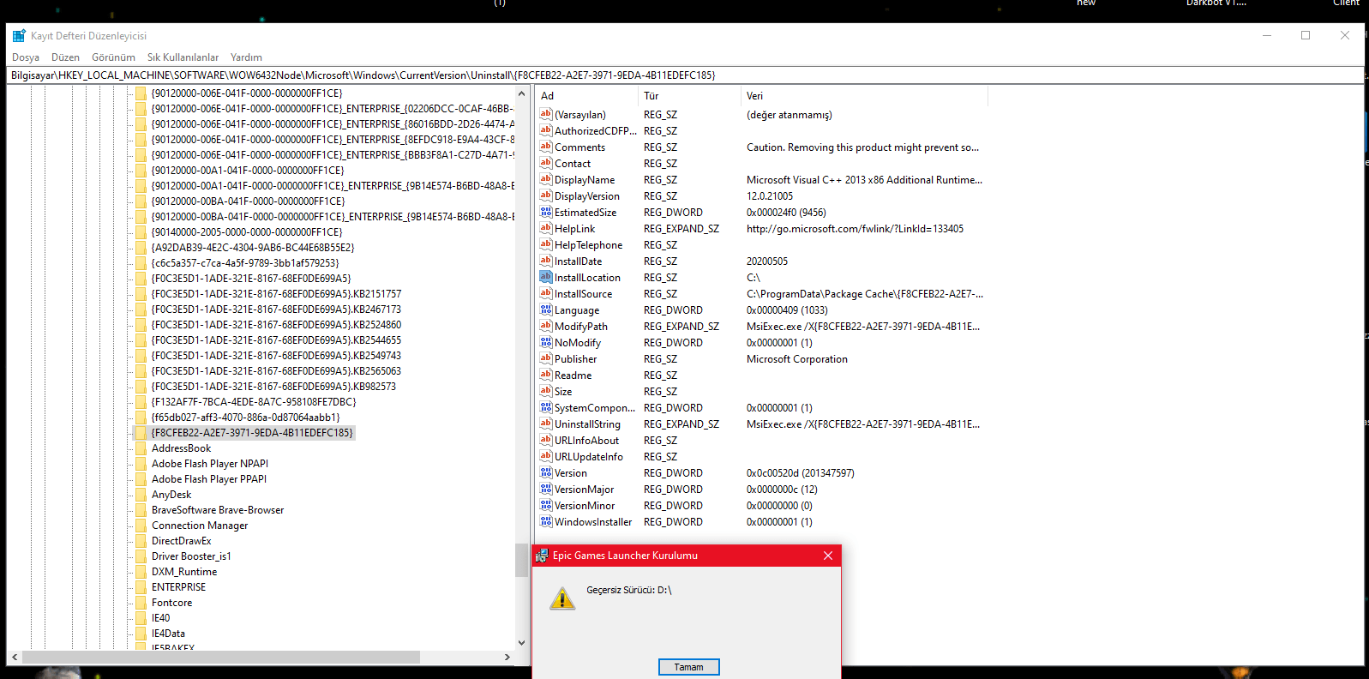Click the NoModify DWORD icon

tap(545, 342)
